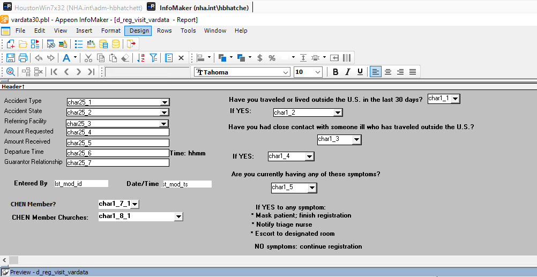Click the Filter funnel icon

pos(154,58)
